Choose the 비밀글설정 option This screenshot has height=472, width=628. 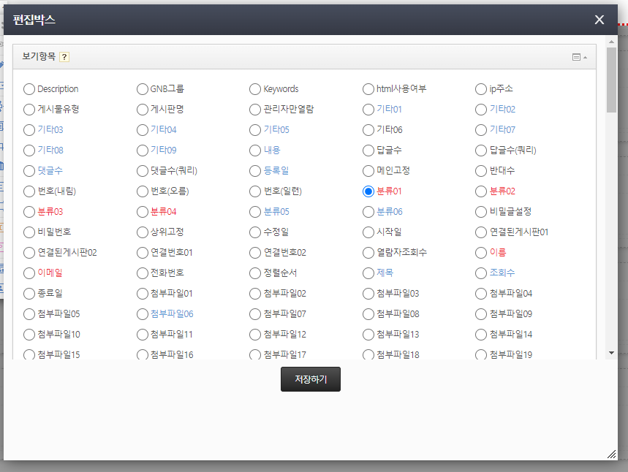click(x=481, y=212)
